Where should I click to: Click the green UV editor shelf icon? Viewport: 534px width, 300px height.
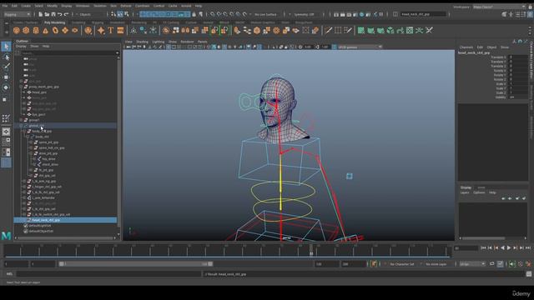410,31
